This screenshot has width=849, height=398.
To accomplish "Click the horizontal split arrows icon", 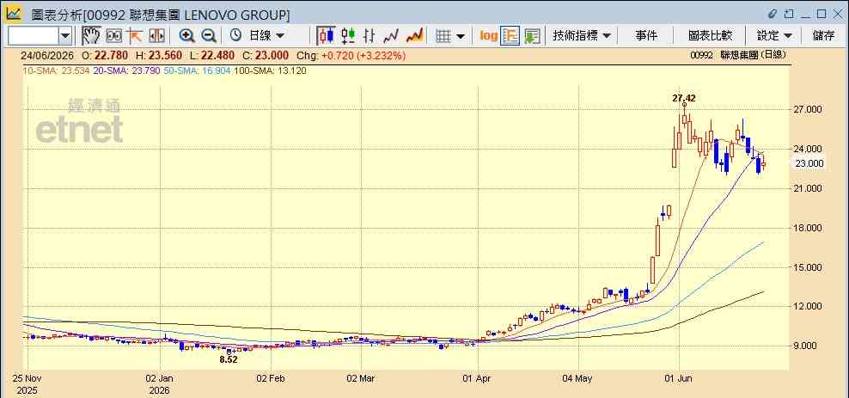I will [156, 36].
